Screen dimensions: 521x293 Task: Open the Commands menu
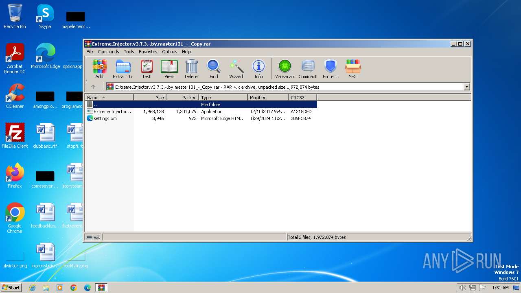(x=108, y=52)
